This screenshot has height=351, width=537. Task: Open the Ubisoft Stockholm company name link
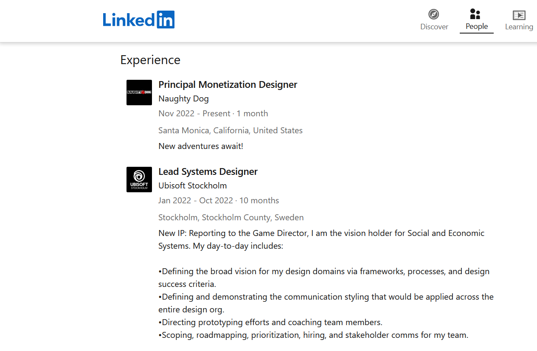(192, 185)
